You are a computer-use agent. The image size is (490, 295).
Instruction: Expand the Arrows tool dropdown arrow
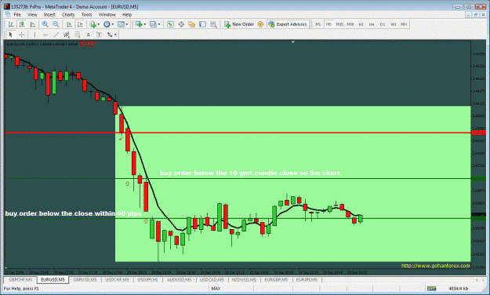[x=115, y=35]
